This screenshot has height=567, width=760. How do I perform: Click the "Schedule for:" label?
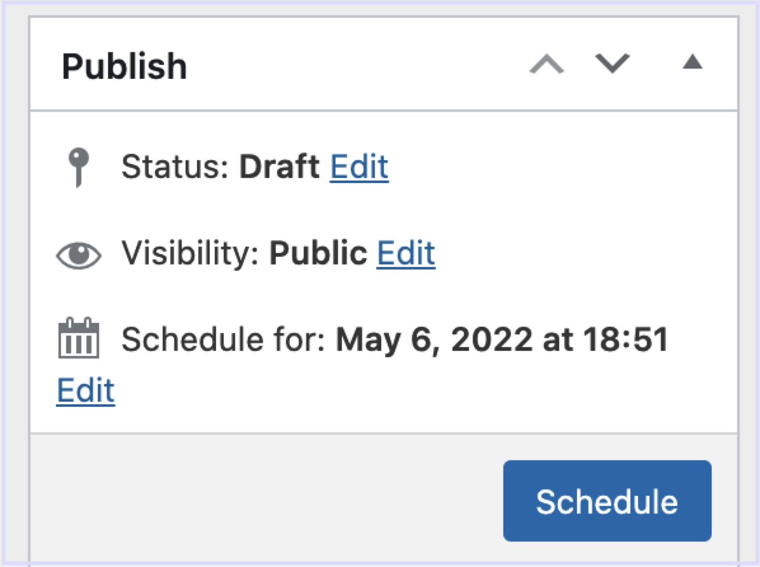coord(224,339)
